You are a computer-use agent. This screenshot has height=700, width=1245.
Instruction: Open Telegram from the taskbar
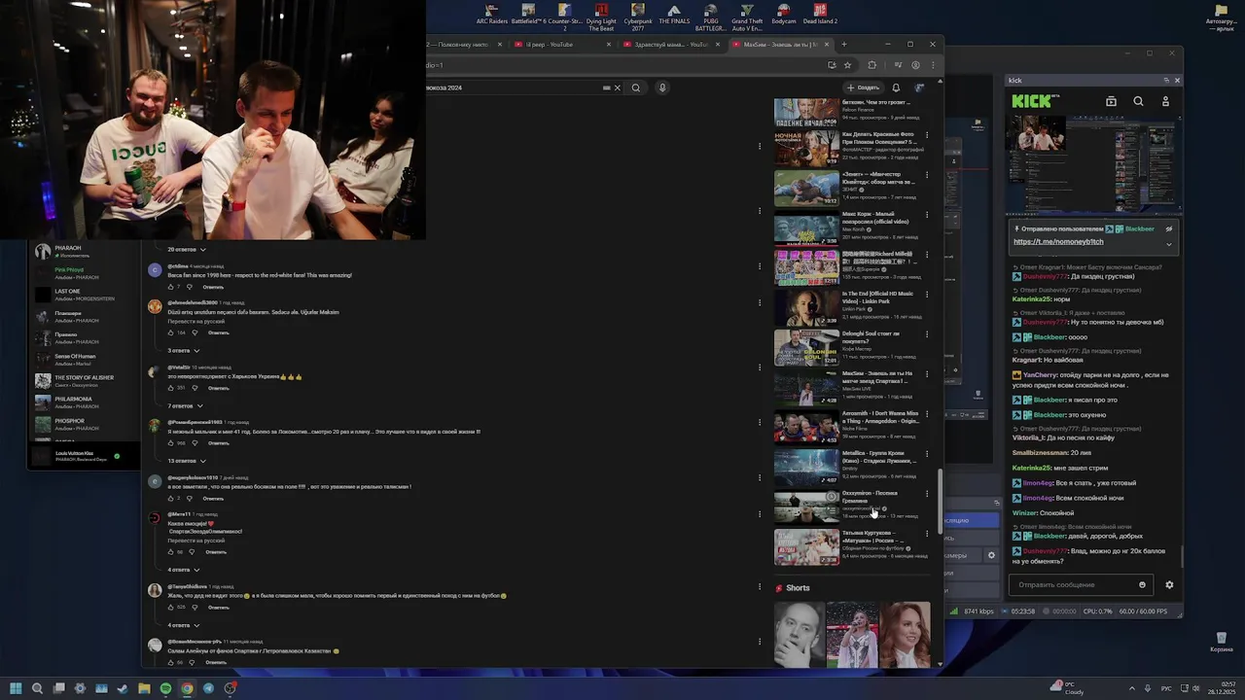click(208, 688)
